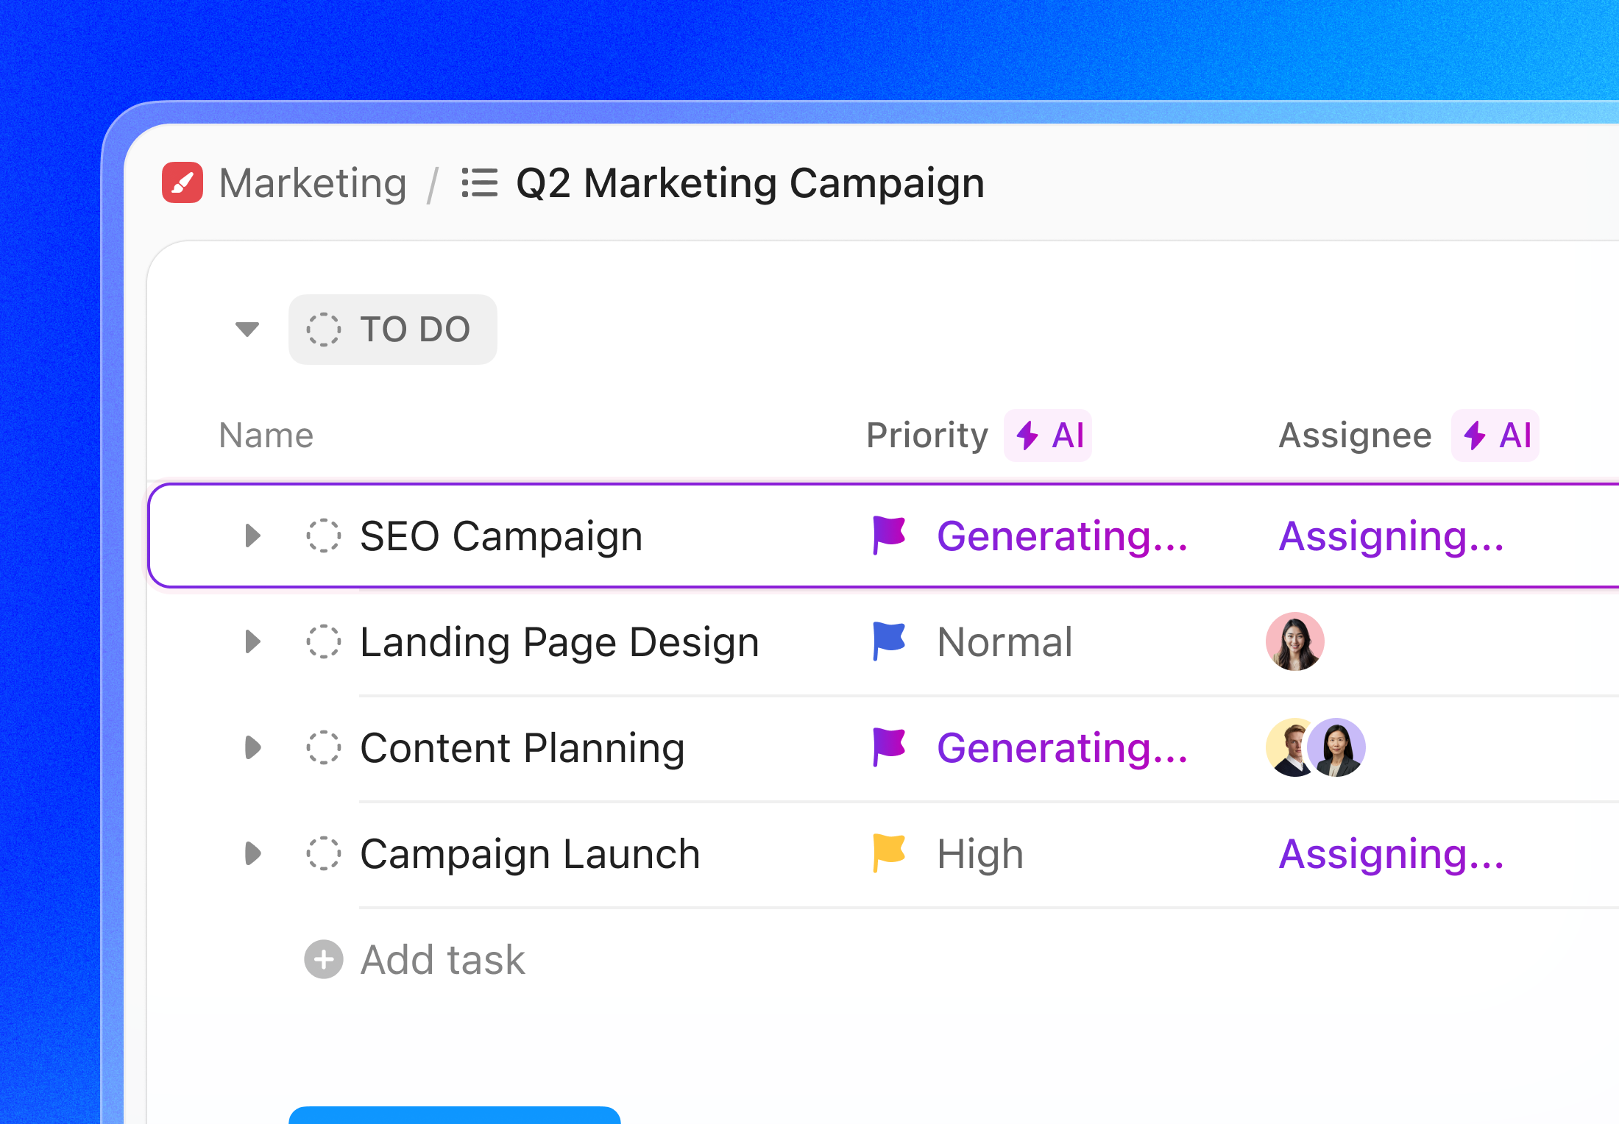Click the AI lightning badge in the Priority column
The height and width of the screenshot is (1124, 1619).
(1048, 435)
